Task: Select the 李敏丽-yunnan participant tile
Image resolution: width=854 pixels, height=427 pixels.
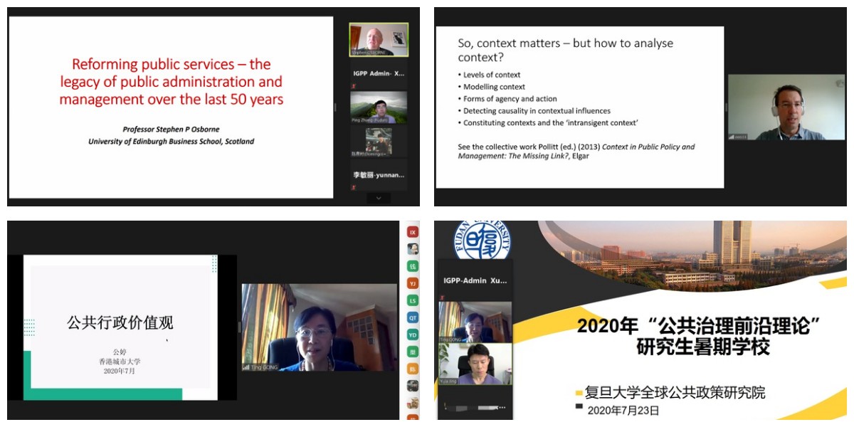Action: [379, 175]
